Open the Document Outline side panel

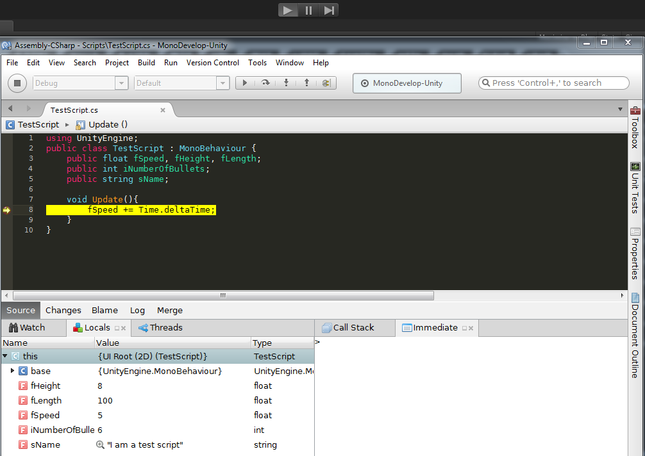pyautogui.click(x=635, y=335)
